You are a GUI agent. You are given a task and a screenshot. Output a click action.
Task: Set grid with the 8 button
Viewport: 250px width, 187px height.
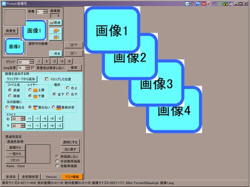pyautogui.click(x=46, y=61)
